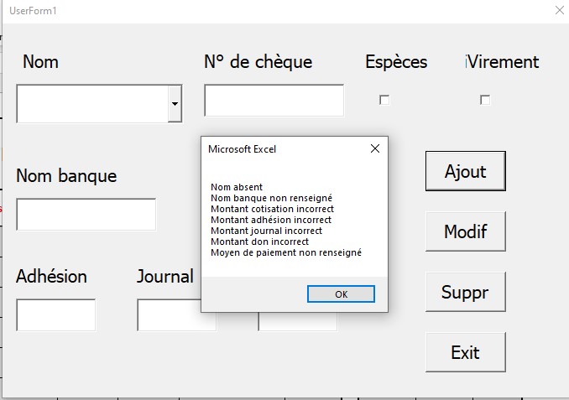The image size is (569, 400).
Task: Tick the Espèces checkbox
Action: click(384, 100)
